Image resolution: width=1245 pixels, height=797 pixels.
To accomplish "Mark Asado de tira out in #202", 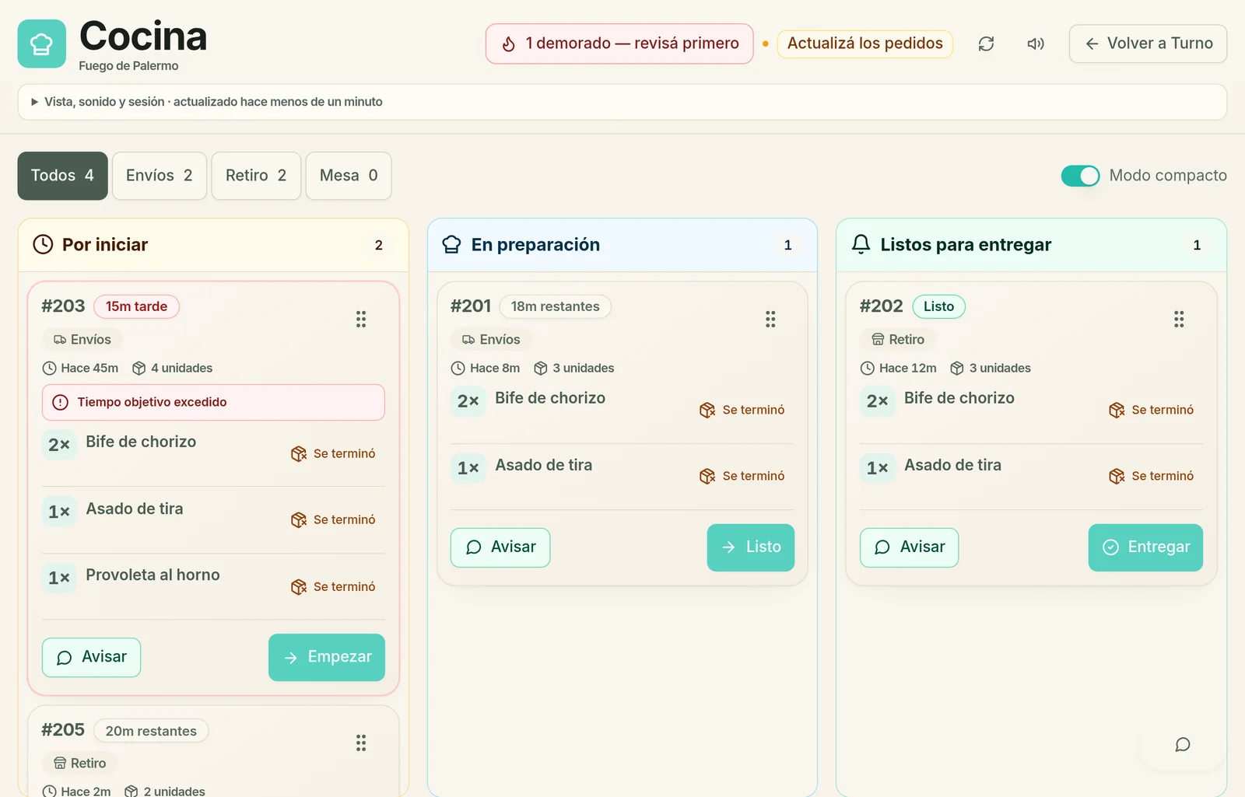I will coord(1152,476).
